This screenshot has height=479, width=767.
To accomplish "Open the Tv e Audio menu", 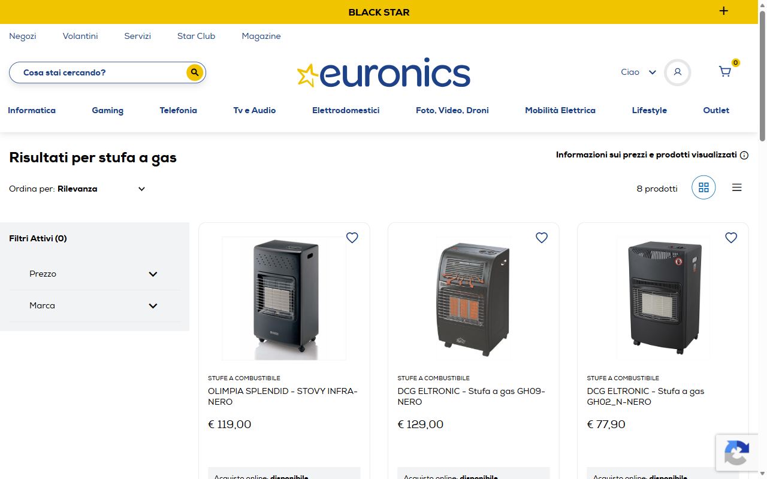I will pos(255,110).
